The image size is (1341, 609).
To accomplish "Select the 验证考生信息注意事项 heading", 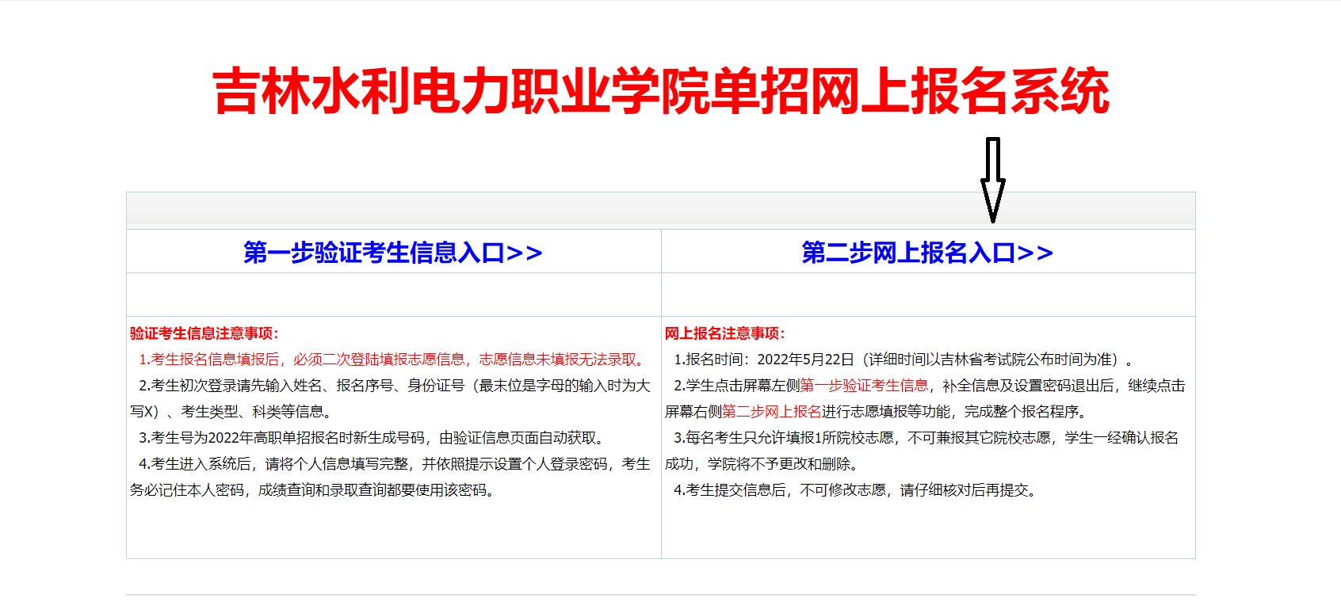I will tap(204, 333).
